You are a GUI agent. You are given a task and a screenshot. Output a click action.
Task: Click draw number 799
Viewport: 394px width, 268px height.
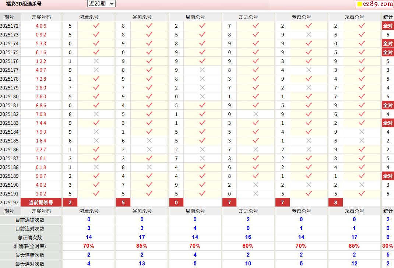coord(41,132)
